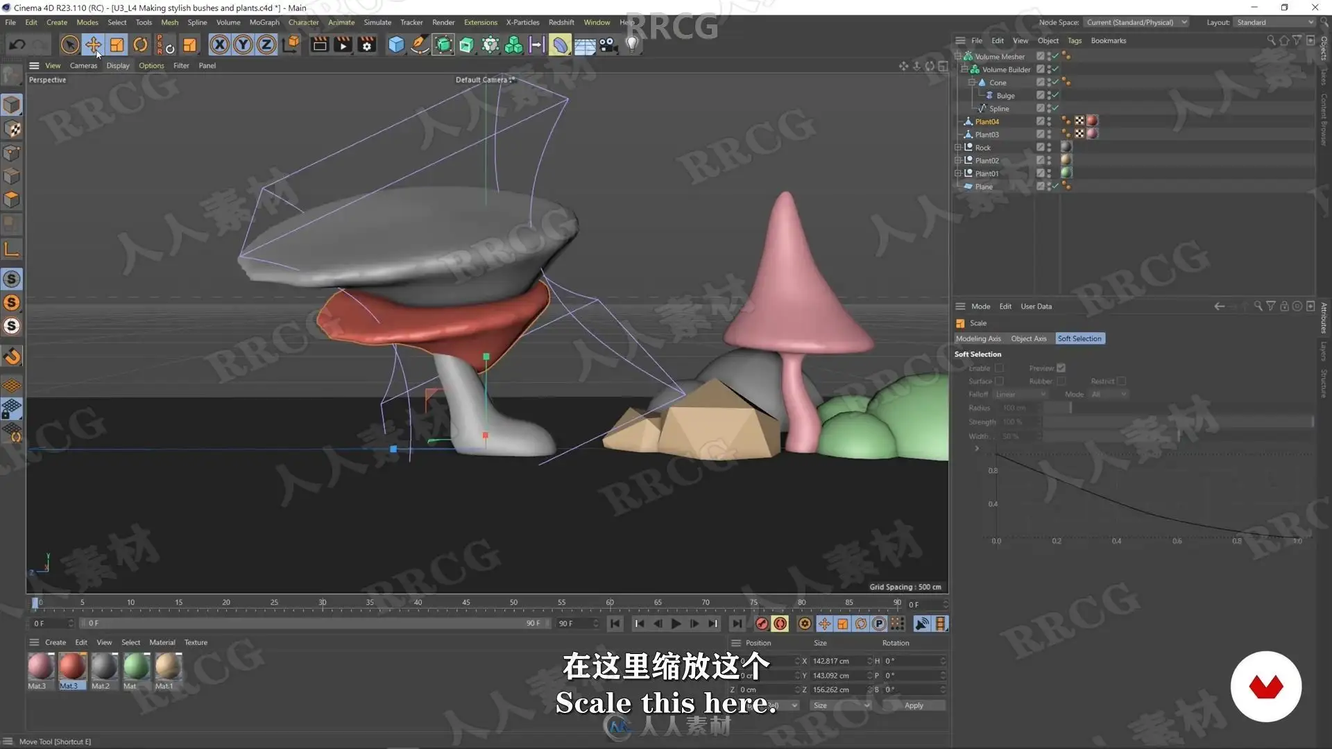Switch to Modeling Axis tab
This screenshot has width=1332, height=749.
tap(978, 338)
